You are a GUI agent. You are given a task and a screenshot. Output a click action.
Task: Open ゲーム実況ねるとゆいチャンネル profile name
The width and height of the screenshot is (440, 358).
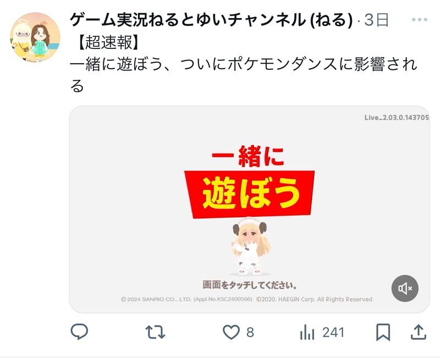click(211, 20)
